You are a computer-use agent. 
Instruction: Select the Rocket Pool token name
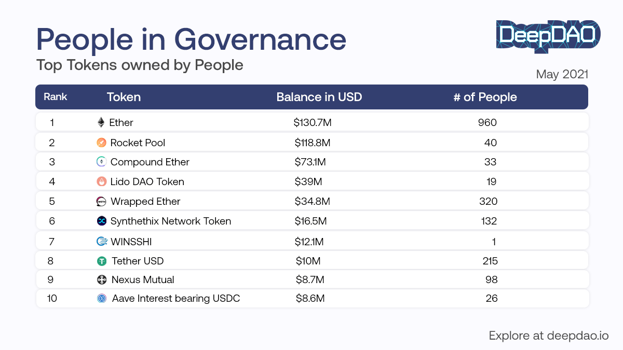(138, 143)
